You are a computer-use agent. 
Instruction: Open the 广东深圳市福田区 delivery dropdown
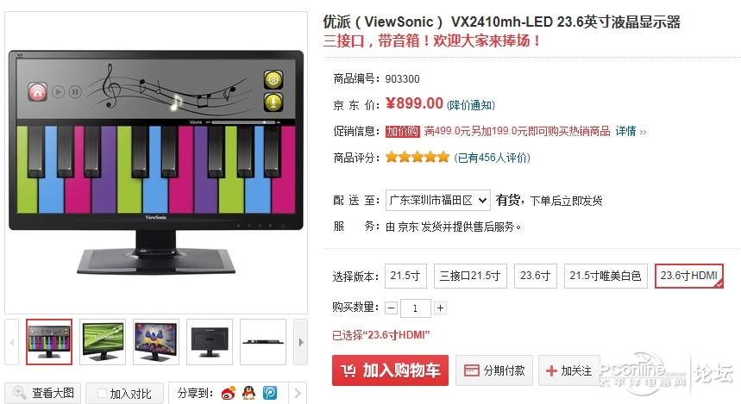pos(437,201)
